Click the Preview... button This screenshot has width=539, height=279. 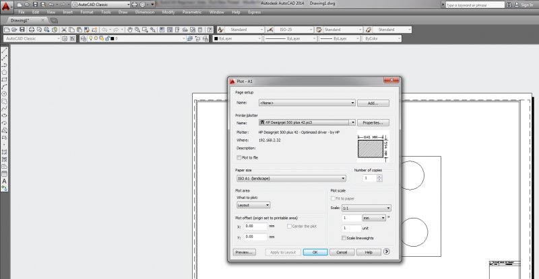(x=244, y=252)
